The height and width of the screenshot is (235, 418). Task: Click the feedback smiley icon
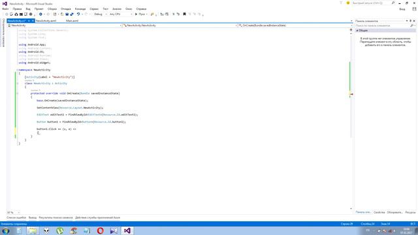point(348,3)
